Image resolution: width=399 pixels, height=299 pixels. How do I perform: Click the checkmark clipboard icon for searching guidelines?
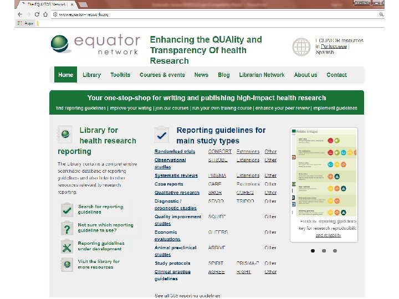pyautogui.click(x=67, y=210)
